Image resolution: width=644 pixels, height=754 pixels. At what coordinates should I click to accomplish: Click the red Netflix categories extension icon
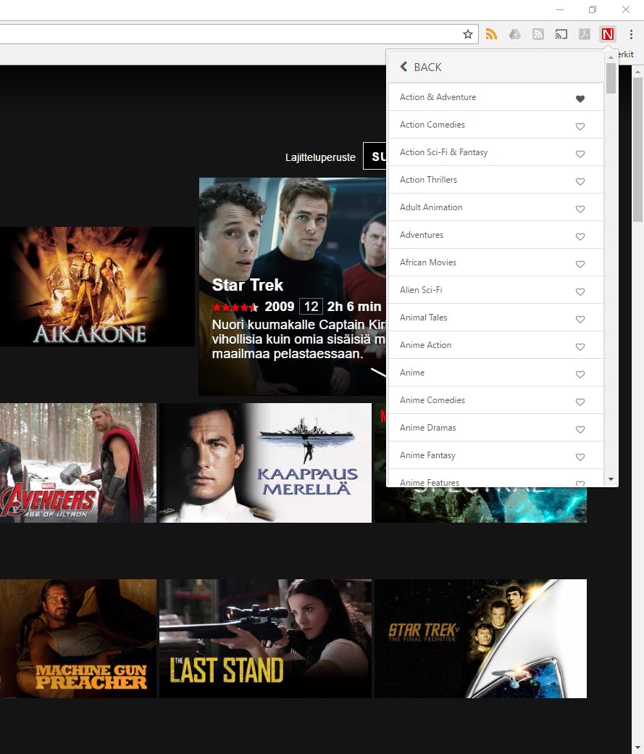pyautogui.click(x=608, y=34)
